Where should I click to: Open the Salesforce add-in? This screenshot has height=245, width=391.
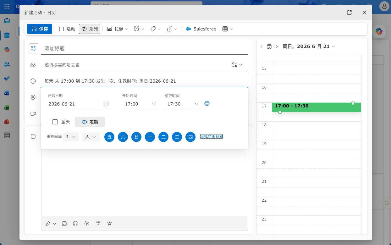point(201,29)
